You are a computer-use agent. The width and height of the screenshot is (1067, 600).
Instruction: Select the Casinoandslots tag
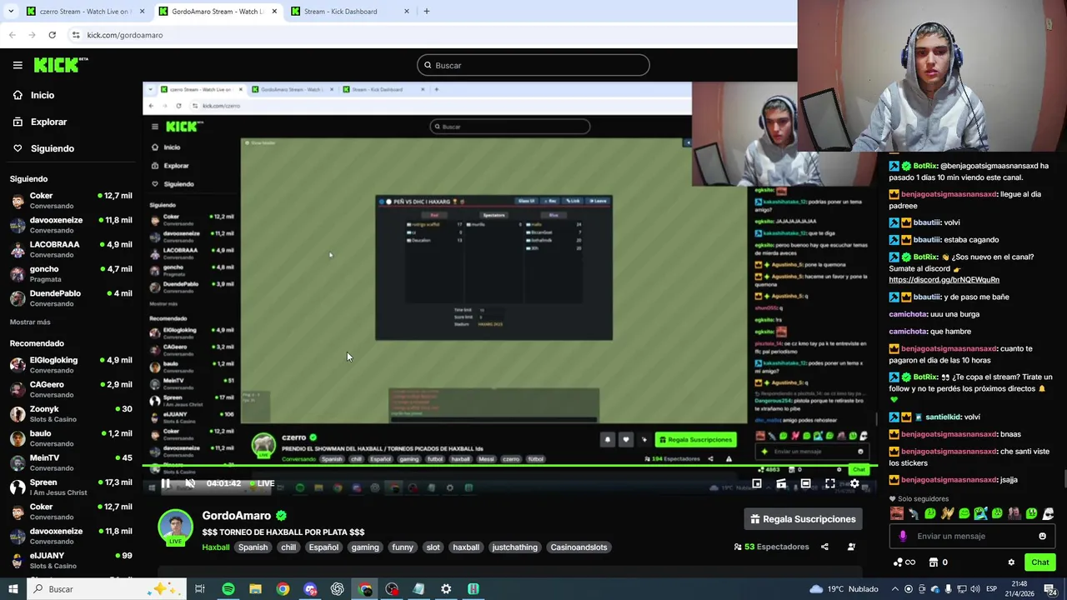(579, 547)
